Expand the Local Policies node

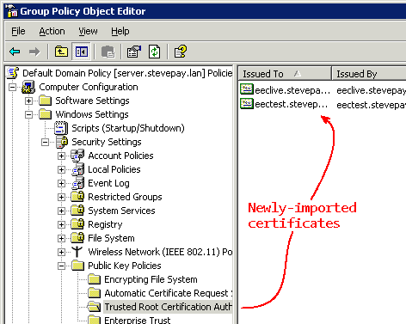[x=61, y=169]
